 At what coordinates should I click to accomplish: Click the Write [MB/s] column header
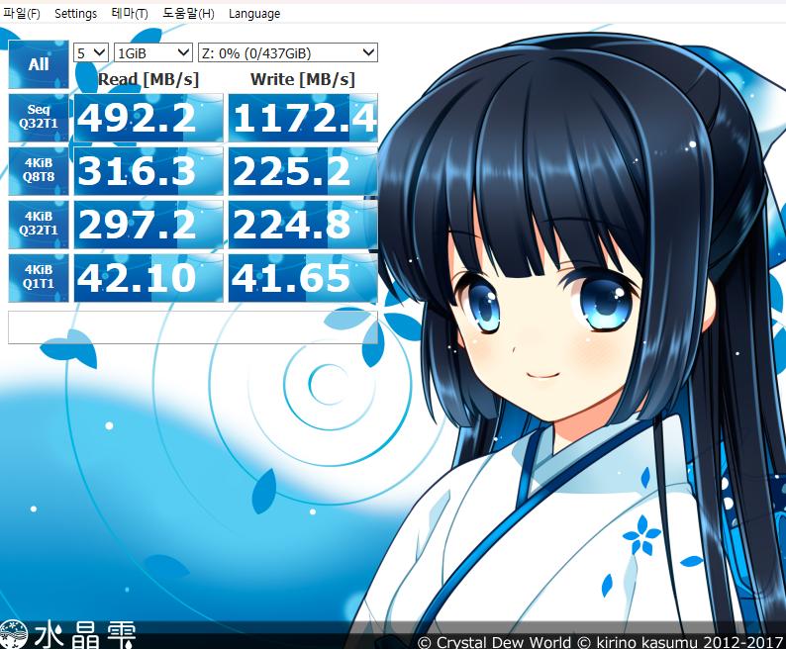click(x=303, y=79)
